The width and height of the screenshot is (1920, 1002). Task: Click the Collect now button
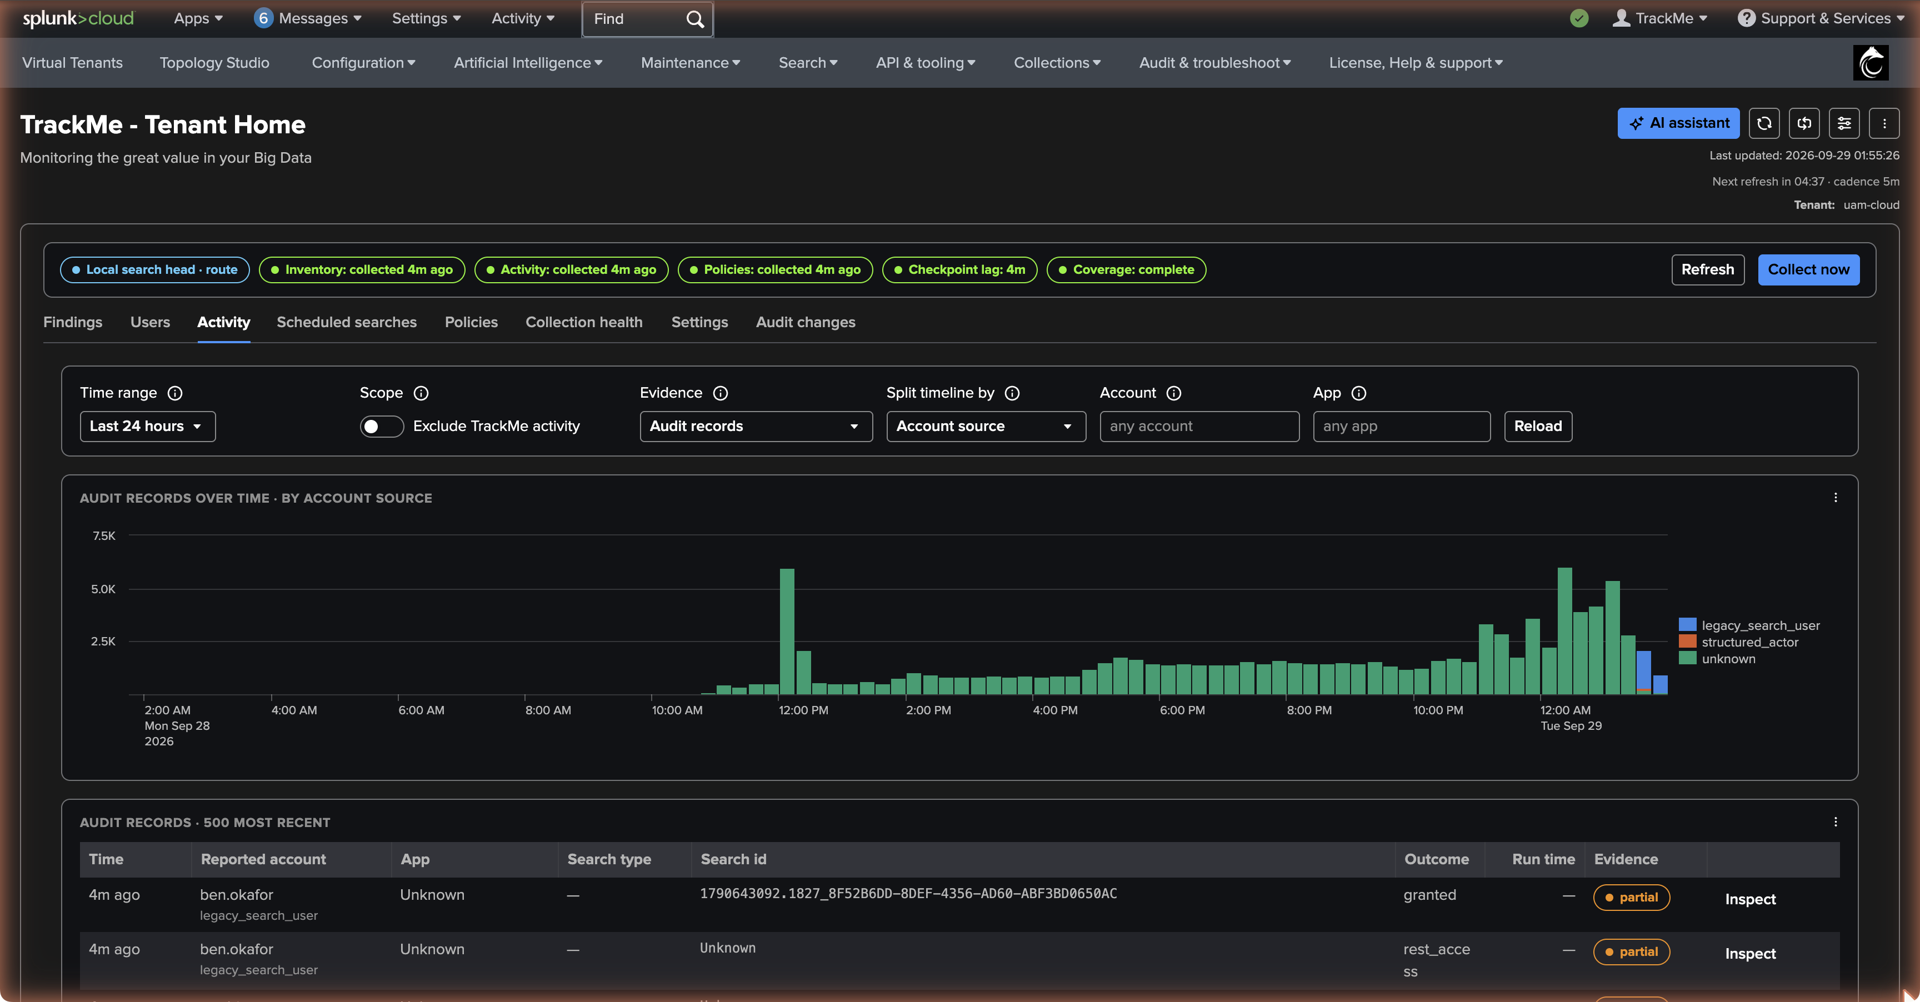pos(1808,270)
